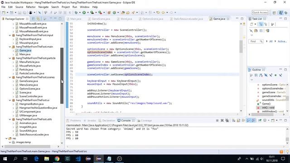Click the Back navigation arrow in toolbar
290x163 pixels.
pyautogui.click(x=163, y=13)
